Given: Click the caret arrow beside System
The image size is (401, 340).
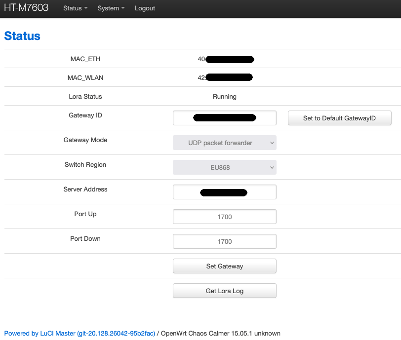Looking at the screenshot, I should point(123,9).
